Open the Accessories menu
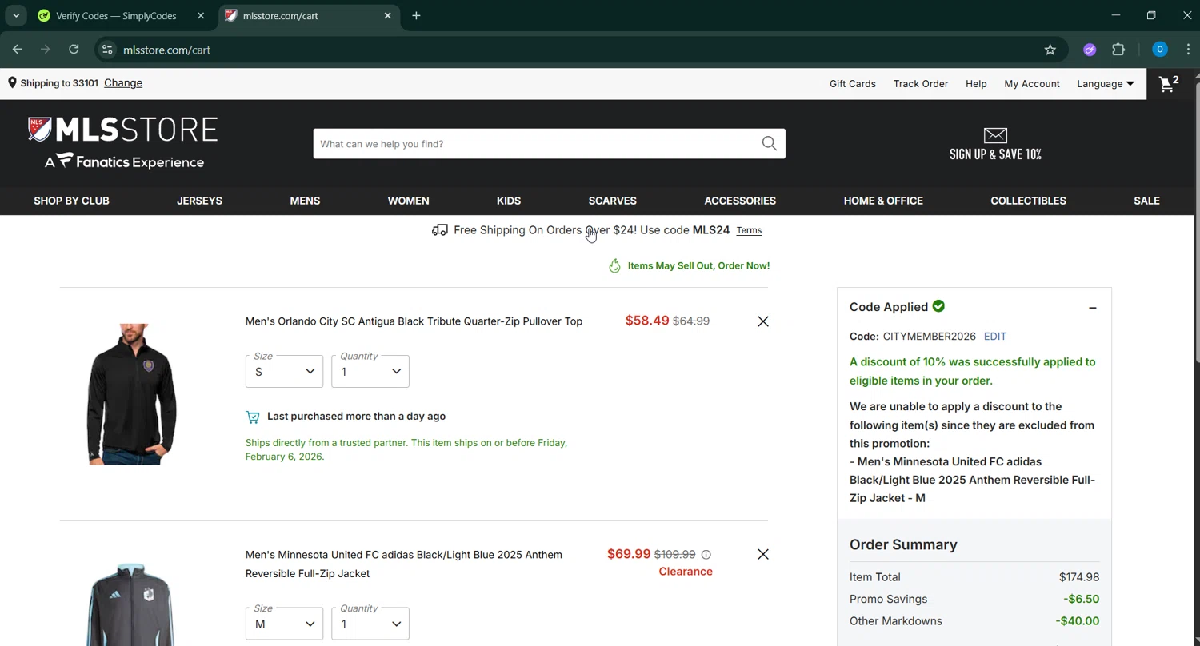This screenshot has width=1200, height=646. pyautogui.click(x=740, y=201)
